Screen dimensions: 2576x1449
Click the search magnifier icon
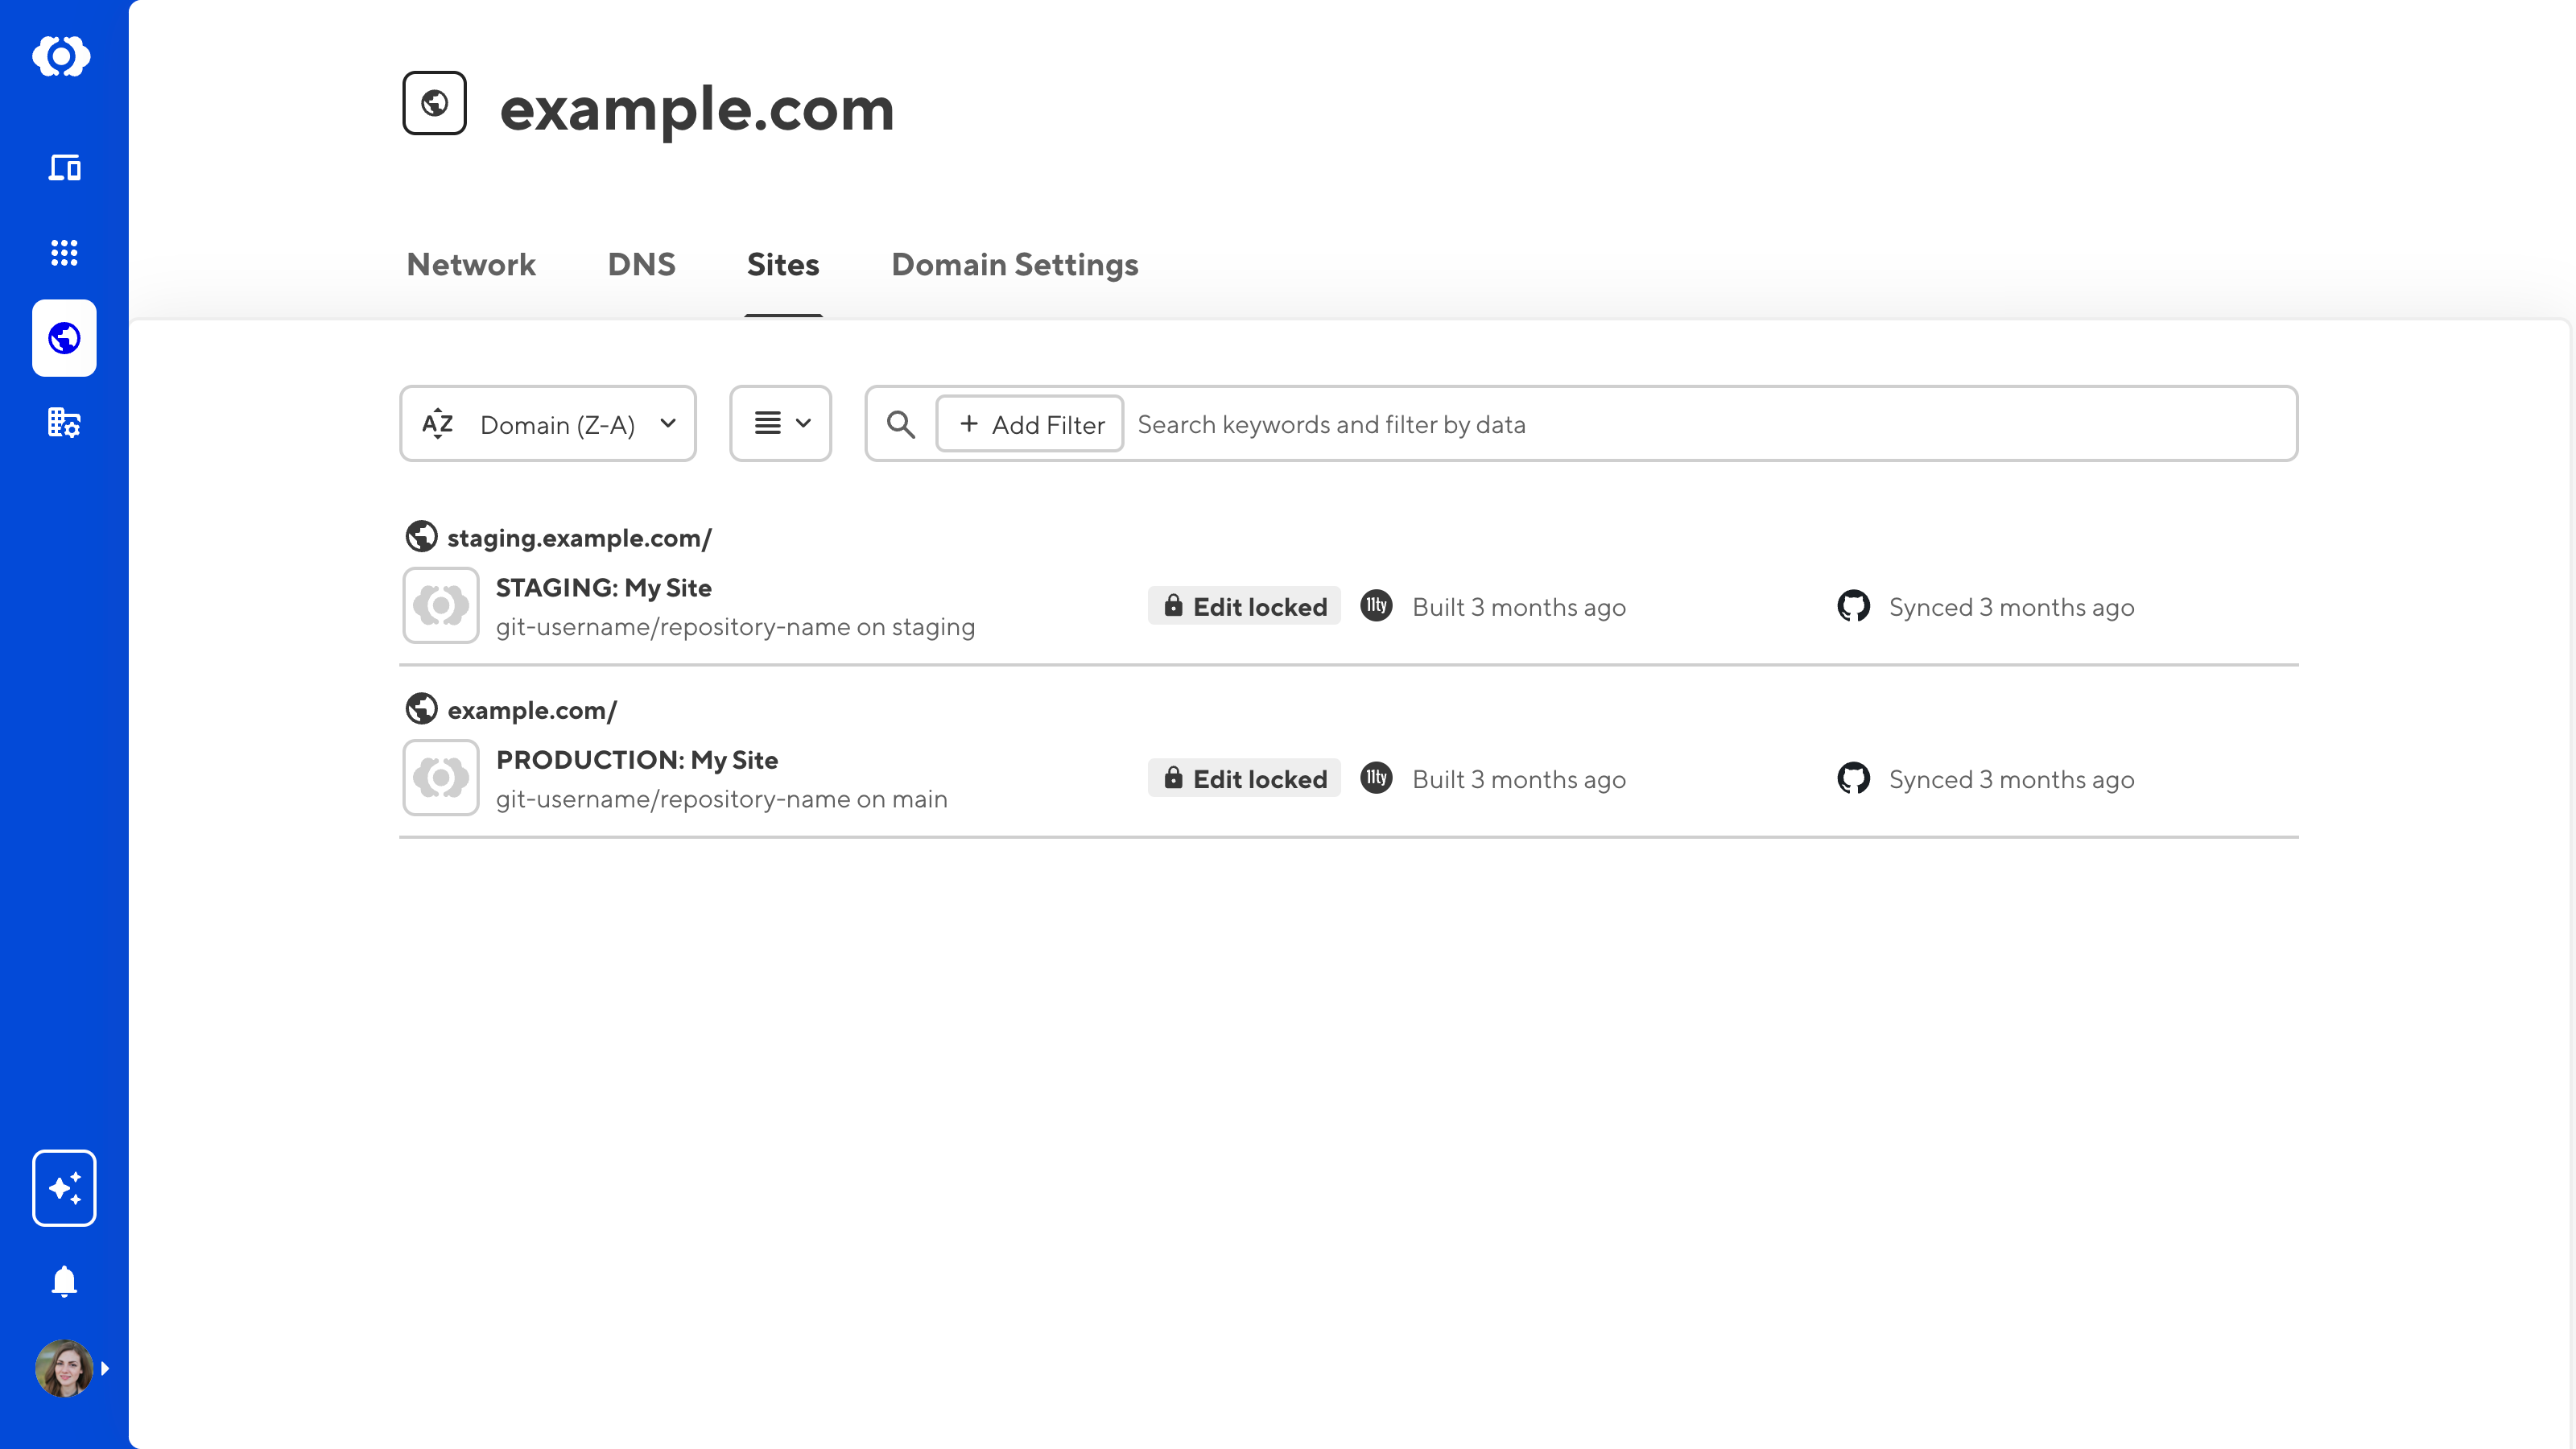(x=901, y=424)
